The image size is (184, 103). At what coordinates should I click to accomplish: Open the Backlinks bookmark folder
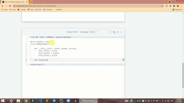58,9
